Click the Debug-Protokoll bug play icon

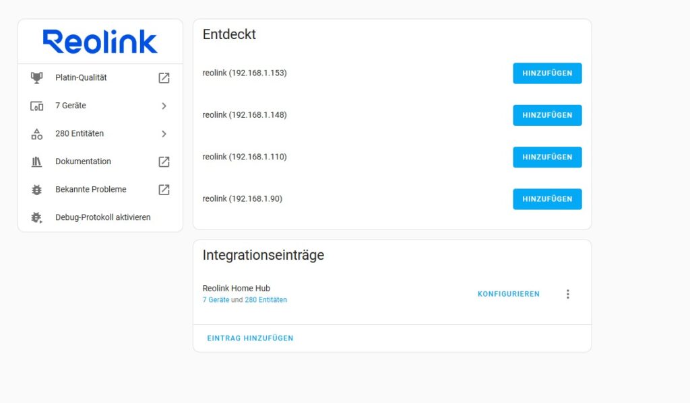point(36,217)
